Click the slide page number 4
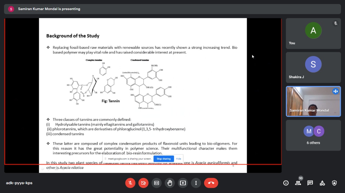 click(x=233, y=166)
